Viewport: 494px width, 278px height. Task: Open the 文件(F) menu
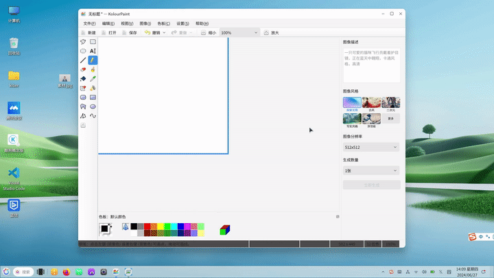89,23
